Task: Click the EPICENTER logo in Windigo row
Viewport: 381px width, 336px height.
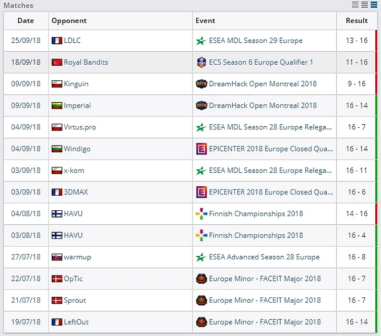Action: click(201, 149)
